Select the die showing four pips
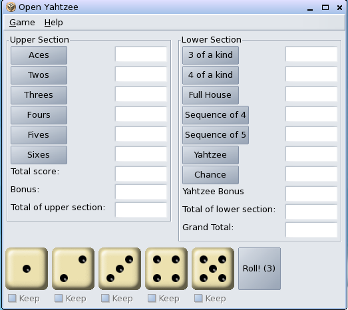348x310 pixels. [166, 269]
